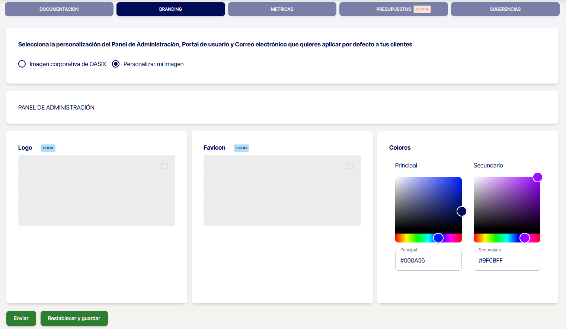Switch to the Métricas tab
Screen dimensions: 566x329
tap(282, 9)
